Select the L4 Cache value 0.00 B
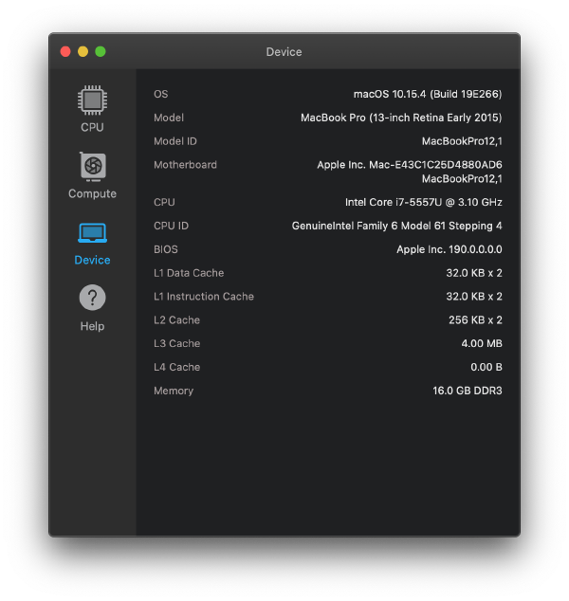This screenshot has width=569, height=601. click(486, 367)
